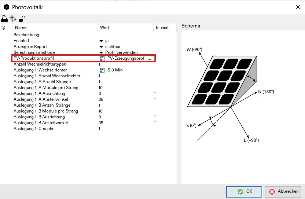Click the sichtbar value text
Viewport: 305px width, 199px height.
coord(113,47)
